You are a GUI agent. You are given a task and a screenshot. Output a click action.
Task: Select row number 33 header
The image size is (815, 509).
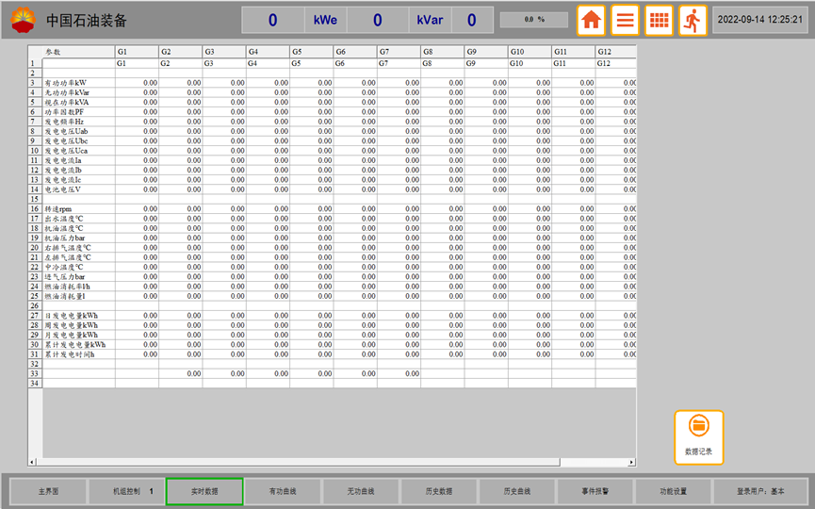tap(34, 374)
